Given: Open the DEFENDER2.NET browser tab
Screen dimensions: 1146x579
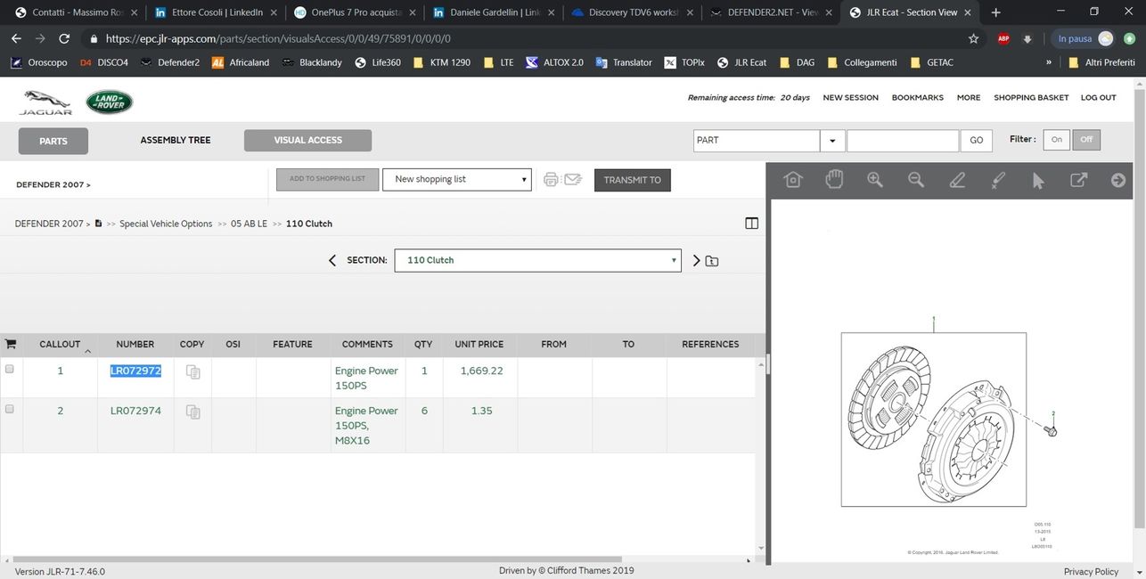Looking at the screenshot, I should pyautogui.click(x=772, y=12).
